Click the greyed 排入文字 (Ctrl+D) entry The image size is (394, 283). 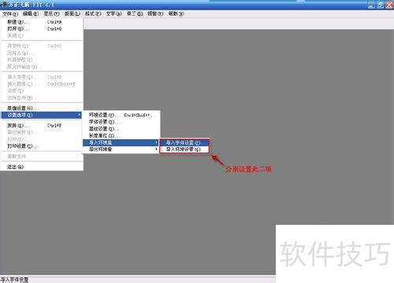coord(42,77)
